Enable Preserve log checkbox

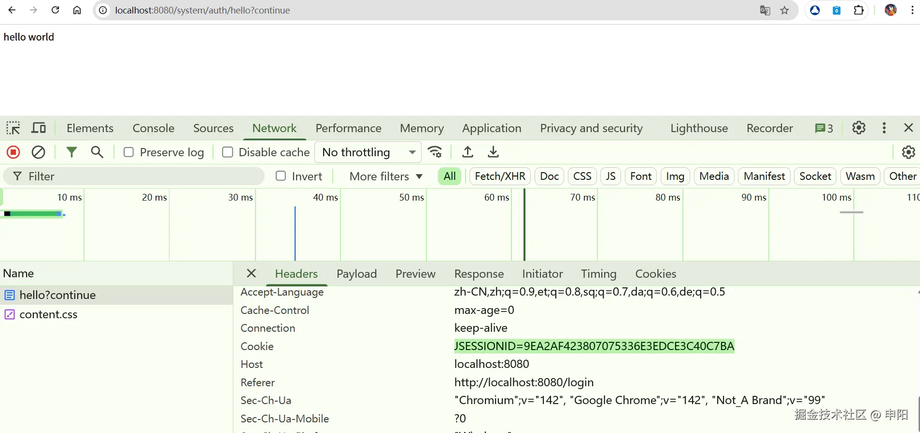tap(129, 152)
